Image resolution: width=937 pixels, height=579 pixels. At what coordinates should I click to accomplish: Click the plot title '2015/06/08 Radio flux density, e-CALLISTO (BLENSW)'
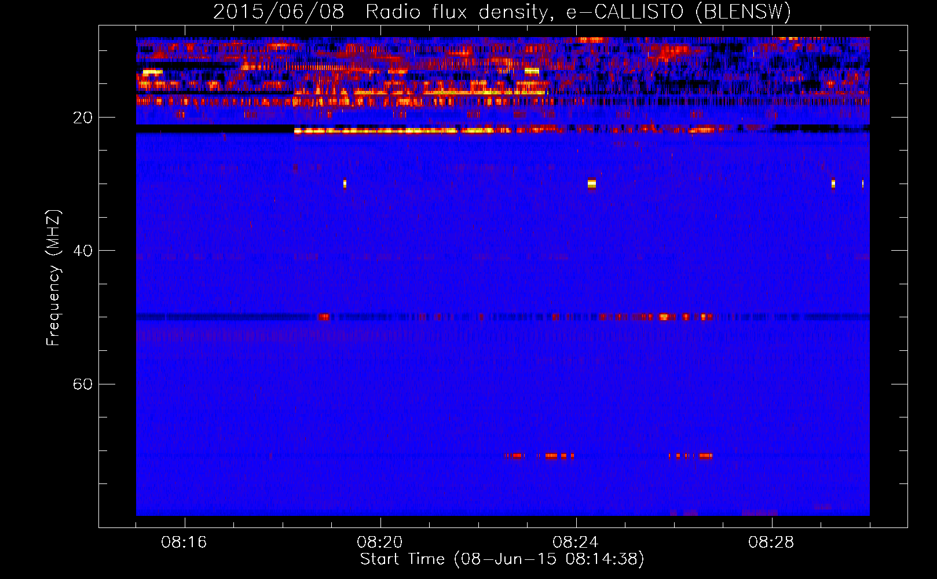pos(502,12)
